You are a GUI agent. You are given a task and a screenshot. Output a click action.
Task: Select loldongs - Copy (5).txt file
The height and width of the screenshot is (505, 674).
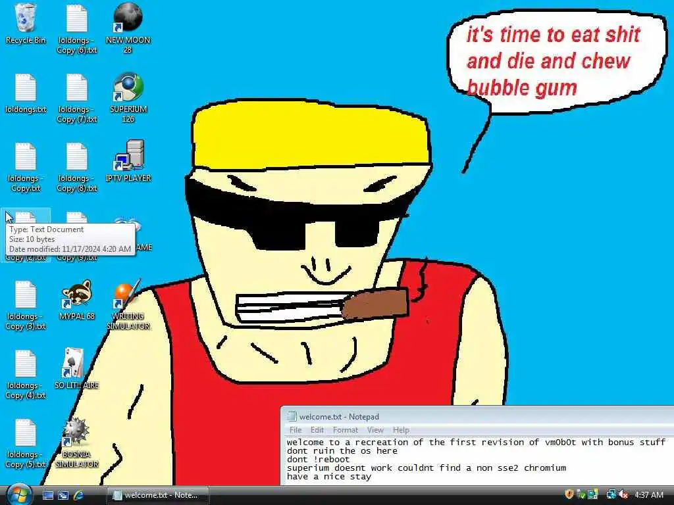pos(26,443)
